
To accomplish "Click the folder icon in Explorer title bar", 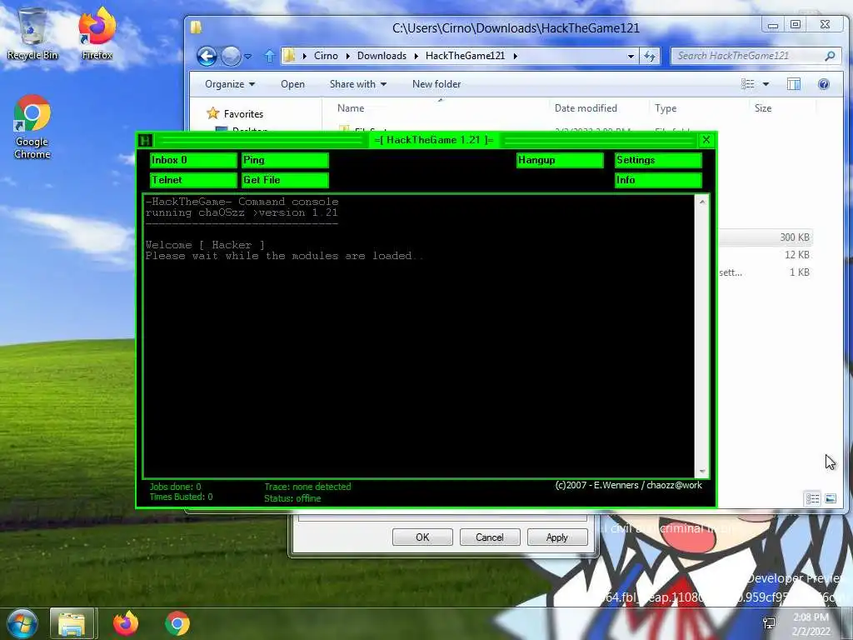I will click(197, 27).
